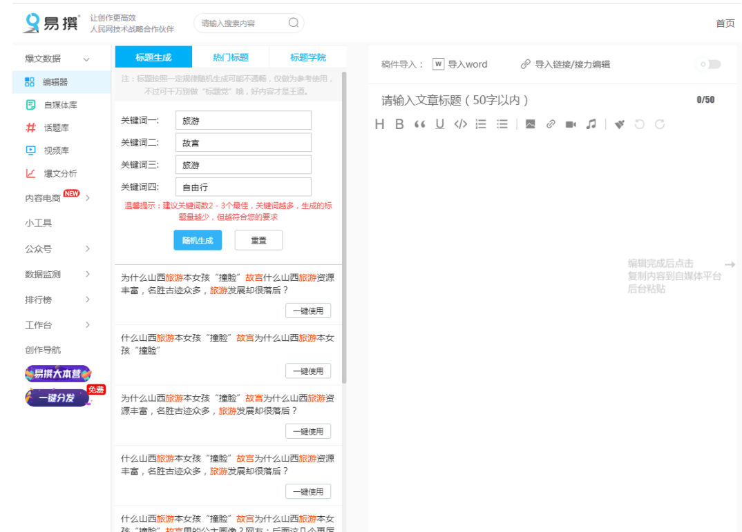Image resolution: width=742 pixels, height=532 pixels.
Task: Redo the last edit
Action: 660,124
